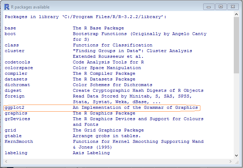Image resolution: width=243 pixels, height=168 pixels.
Task: Click 'An Implementation of the Grammar of Graphics'
Action: [135, 107]
